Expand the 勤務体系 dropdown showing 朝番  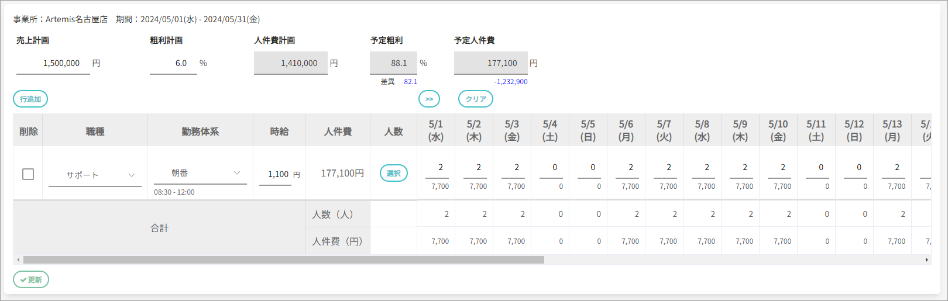pos(200,173)
